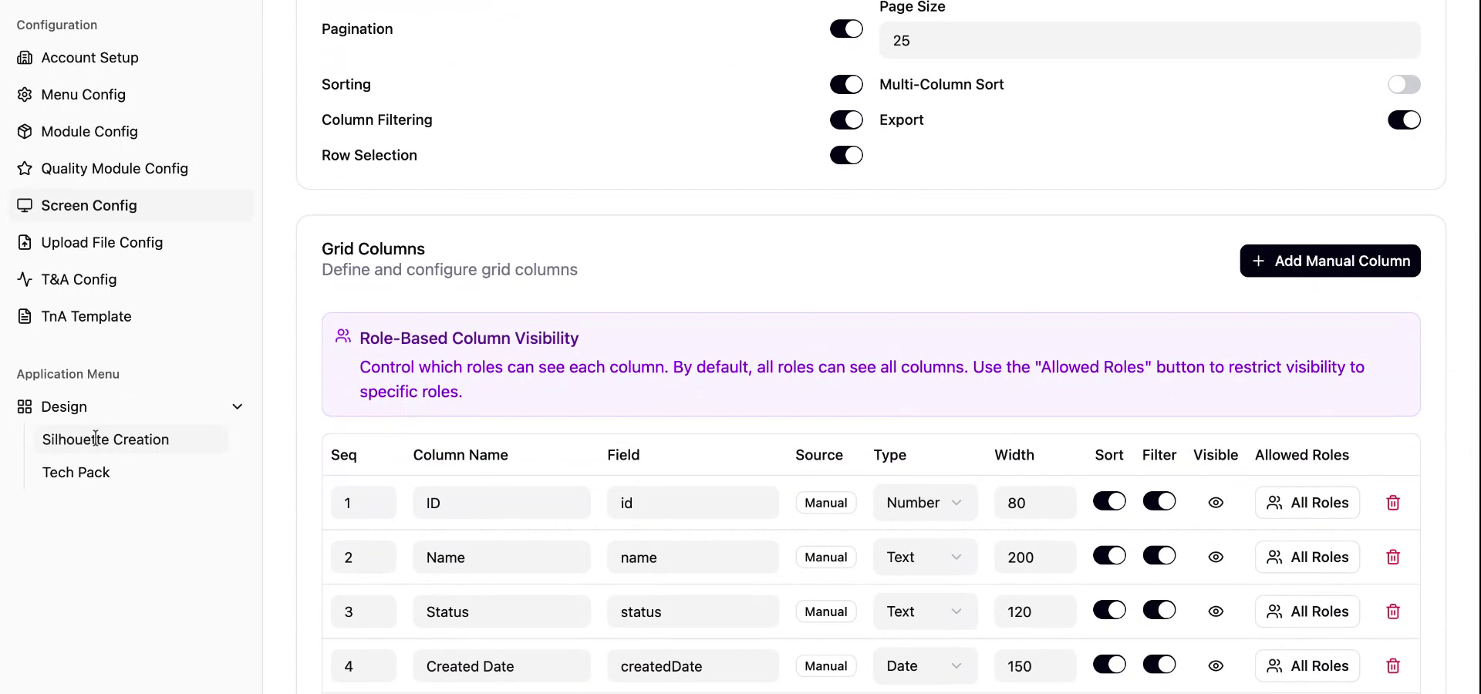Select the Screen Config monitor icon
Image resolution: width=1481 pixels, height=694 pixels.
coord(25,205)
